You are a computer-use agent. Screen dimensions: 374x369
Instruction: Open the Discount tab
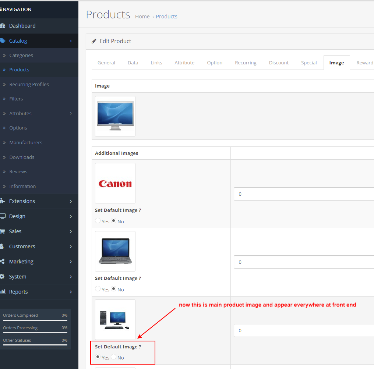279,63
